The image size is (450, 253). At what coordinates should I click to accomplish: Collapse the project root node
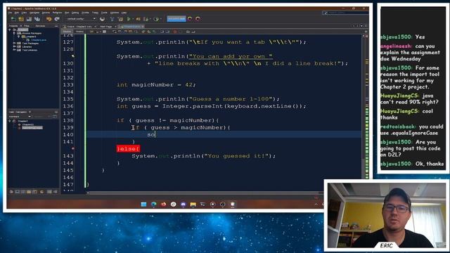click(10, 30)
